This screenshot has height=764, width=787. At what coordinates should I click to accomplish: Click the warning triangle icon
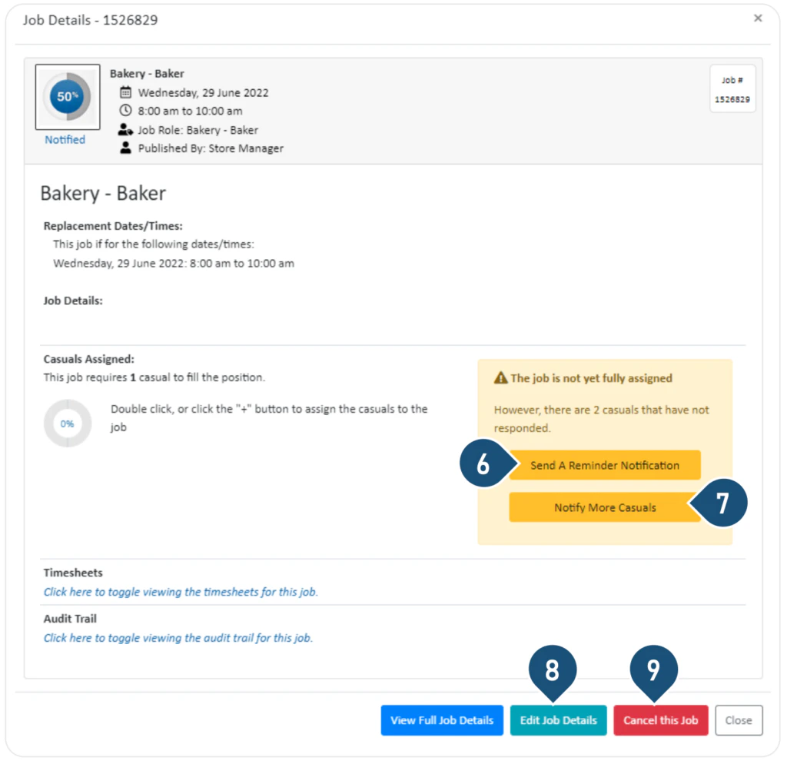point(500,378)
